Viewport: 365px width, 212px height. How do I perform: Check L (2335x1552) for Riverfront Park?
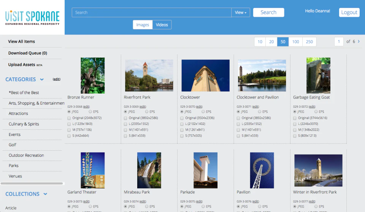pyautogui.click(x=125, y=124)
